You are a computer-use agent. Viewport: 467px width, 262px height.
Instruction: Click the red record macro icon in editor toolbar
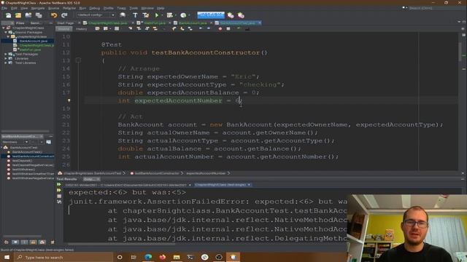point(220,28)
